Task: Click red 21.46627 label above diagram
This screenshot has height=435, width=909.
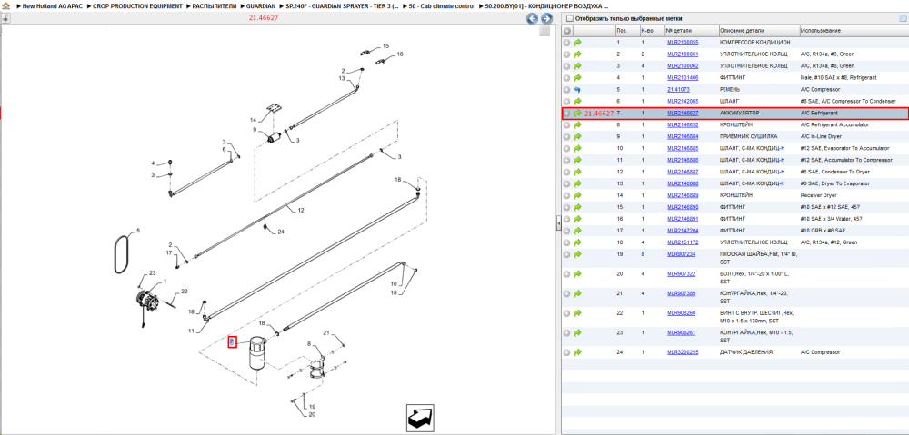Action: tap(264, 18)
